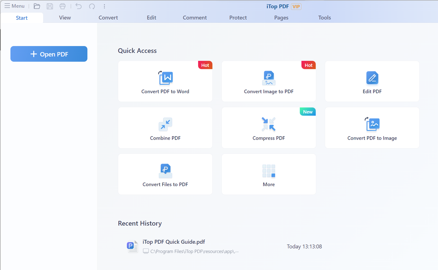
Task: Click the save disk icon
Action: [50, 6]
